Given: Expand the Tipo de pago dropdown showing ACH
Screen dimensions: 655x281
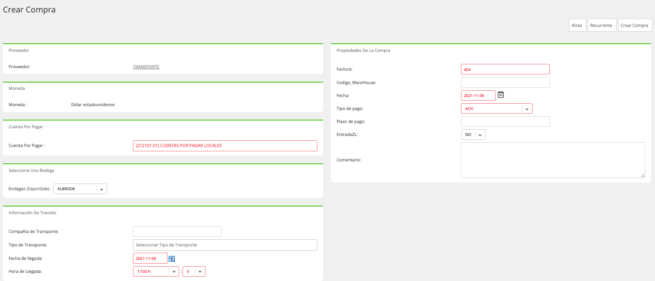Looking at the screenshot, I should click(497, 109).
